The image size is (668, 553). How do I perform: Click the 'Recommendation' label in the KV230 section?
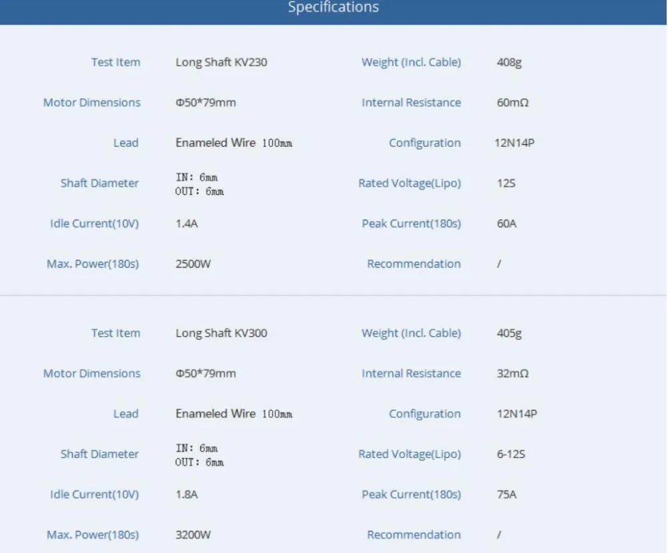(x=413, y=264)
